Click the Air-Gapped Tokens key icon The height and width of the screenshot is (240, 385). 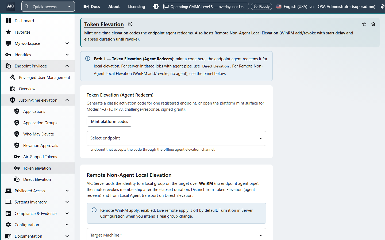tap(17, 157)
